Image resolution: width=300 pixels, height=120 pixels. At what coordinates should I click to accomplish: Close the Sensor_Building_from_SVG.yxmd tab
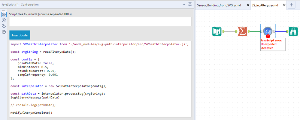[x=248, y=5]
